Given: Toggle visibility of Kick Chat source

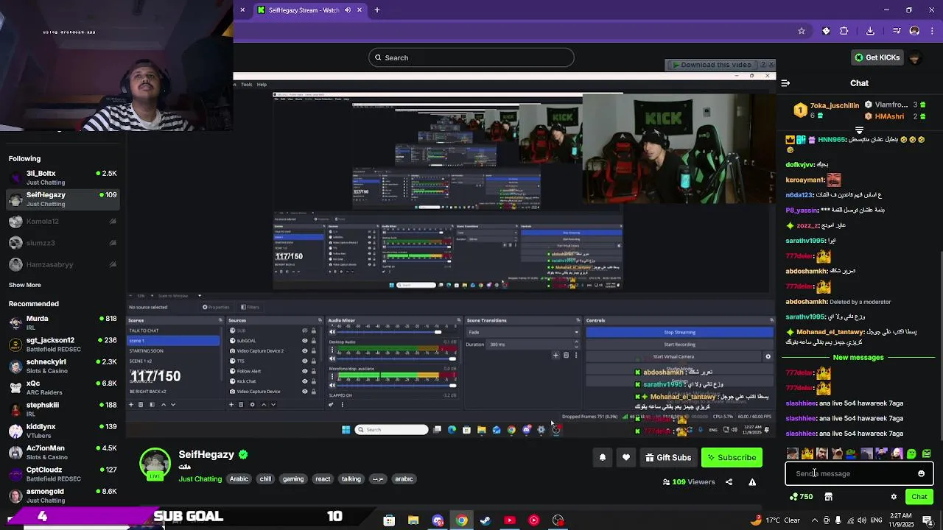Looking at the screenshot, I should click(x=304, y=381).
